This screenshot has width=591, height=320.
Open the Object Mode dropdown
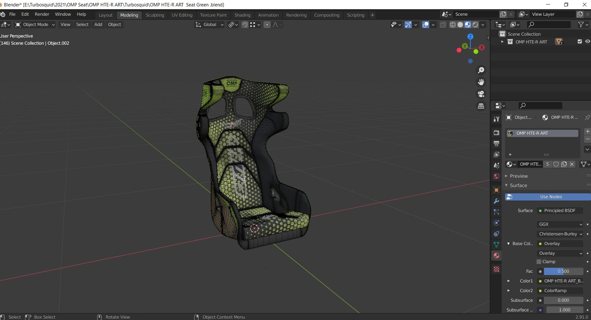point(35,25)
